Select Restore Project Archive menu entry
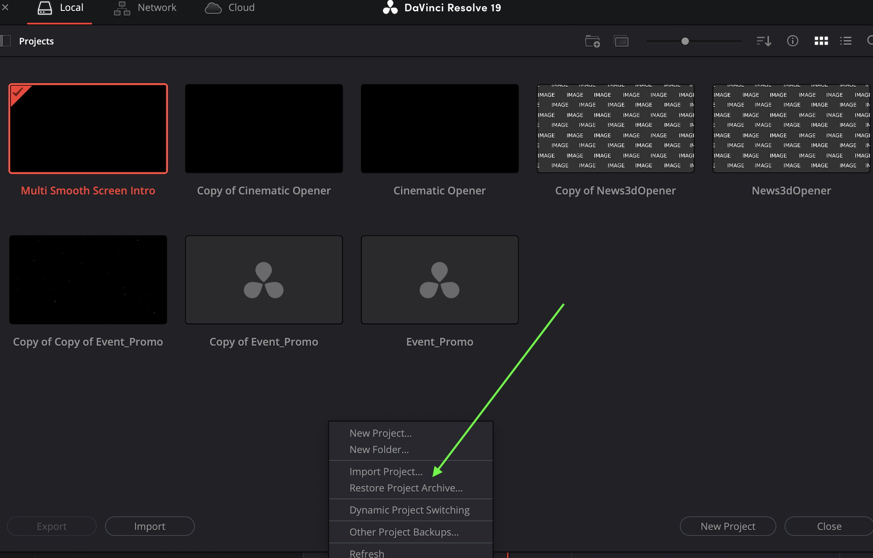 pos(405,488)
